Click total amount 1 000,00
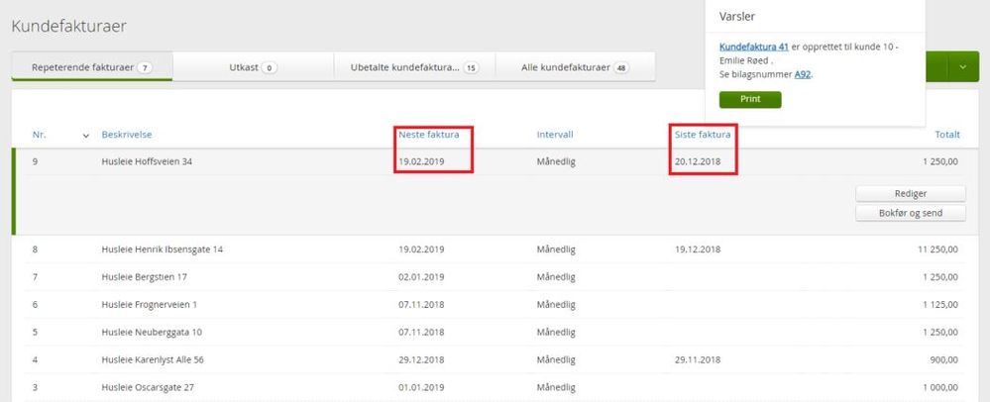The height and width of the screenshot is (402, 990). [x=940, y=387]
